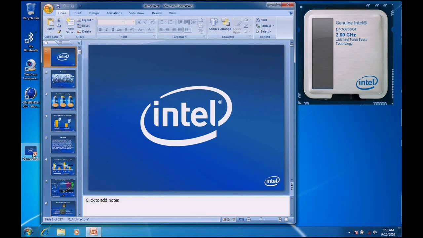Save the deck using Quick Access toolbar

point(58,6)
